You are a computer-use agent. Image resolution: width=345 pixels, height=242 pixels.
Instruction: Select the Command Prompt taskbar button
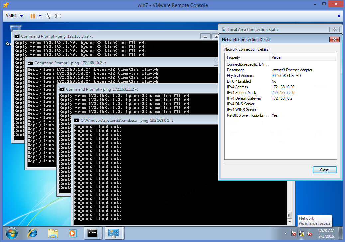point(92,233)
